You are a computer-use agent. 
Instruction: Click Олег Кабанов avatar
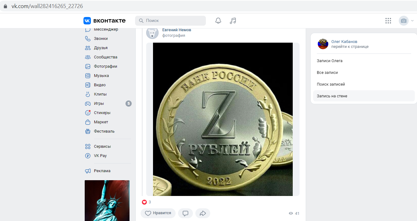point(323,44)
